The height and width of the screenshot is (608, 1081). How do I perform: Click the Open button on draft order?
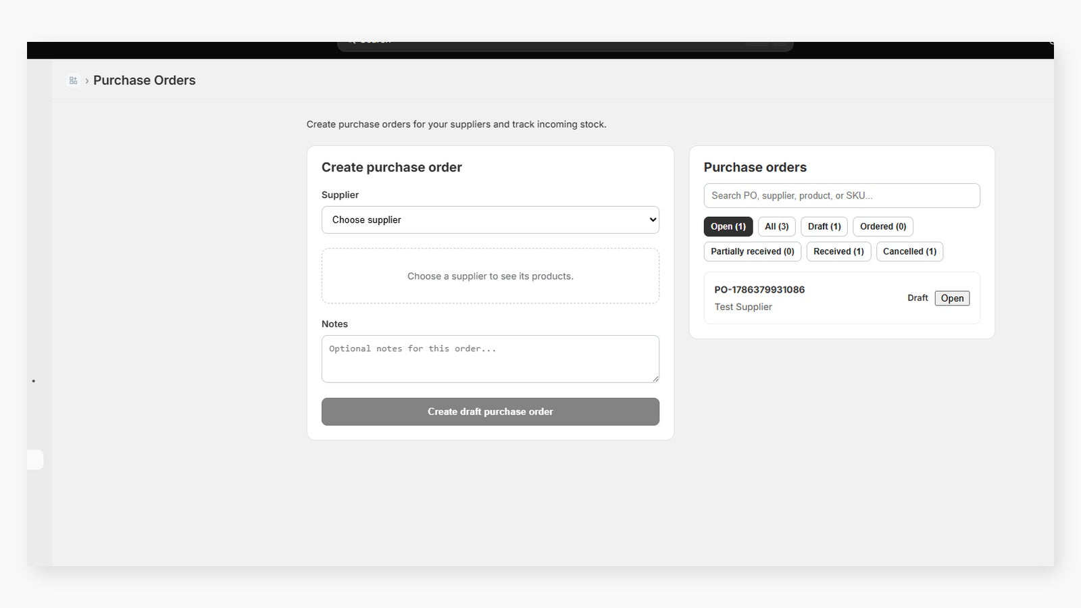(x=952, y=298)
